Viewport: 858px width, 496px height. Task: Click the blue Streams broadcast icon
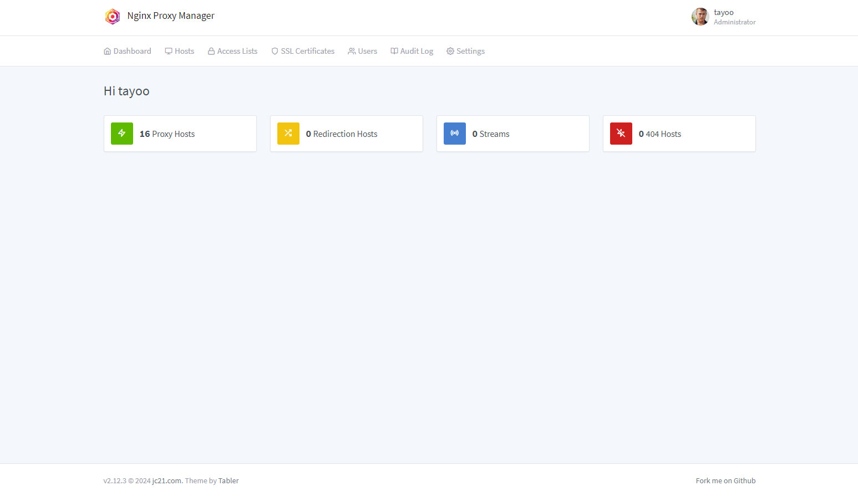[x=455, y=134]
